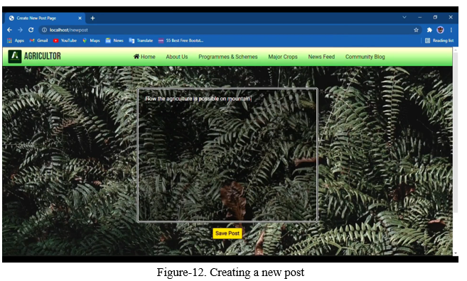Click the page vertical scrollbar

[456, 132]
